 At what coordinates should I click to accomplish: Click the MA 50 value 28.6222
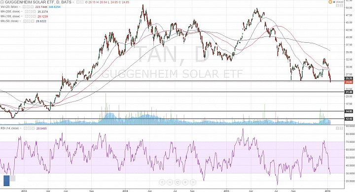pyautogui.click(x=41, y=21)
